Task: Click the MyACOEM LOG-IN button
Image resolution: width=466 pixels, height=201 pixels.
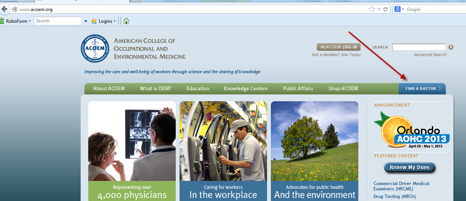Action: click(x=339, y=47)
